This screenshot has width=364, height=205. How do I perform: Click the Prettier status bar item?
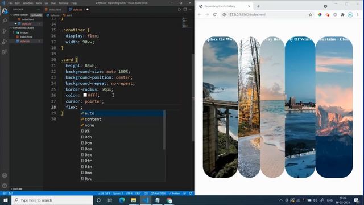tap(175, 194)
